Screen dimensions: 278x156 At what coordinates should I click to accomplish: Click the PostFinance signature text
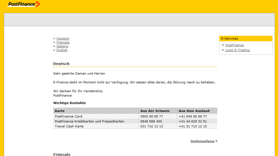coord(62,95)
